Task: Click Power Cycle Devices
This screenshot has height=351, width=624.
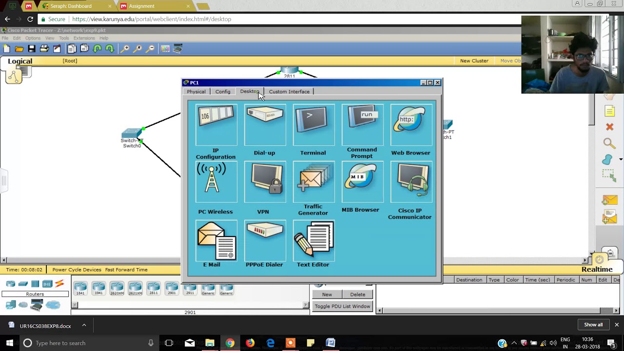Action: (x=77, y=270)
